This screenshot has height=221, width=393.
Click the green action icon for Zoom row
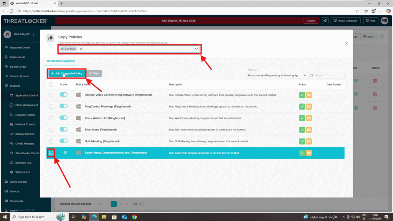(302, 153)
